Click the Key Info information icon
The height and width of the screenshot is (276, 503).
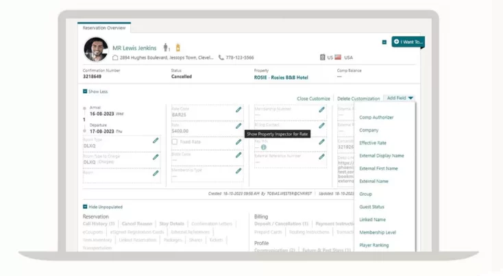tap(264, 147)
